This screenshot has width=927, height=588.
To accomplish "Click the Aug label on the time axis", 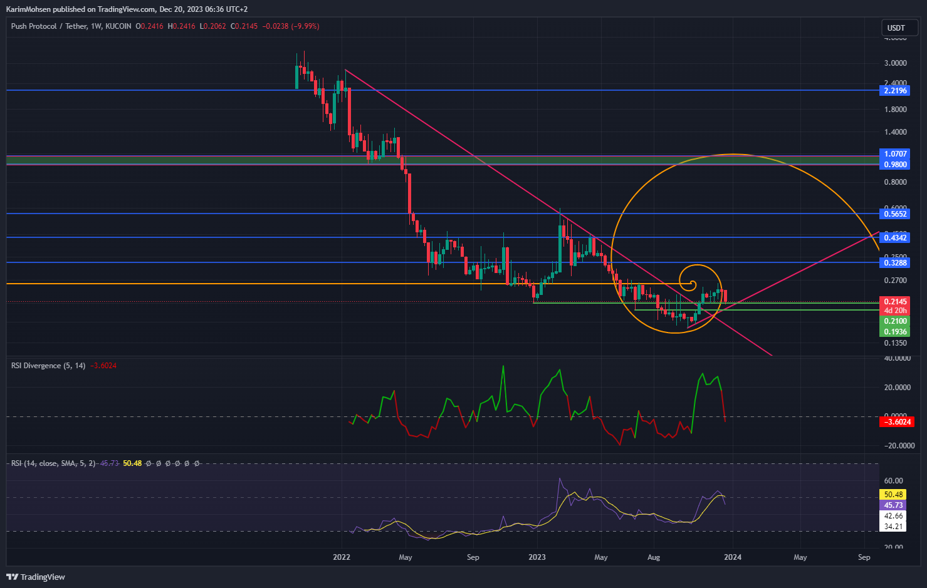I will 654,557.
